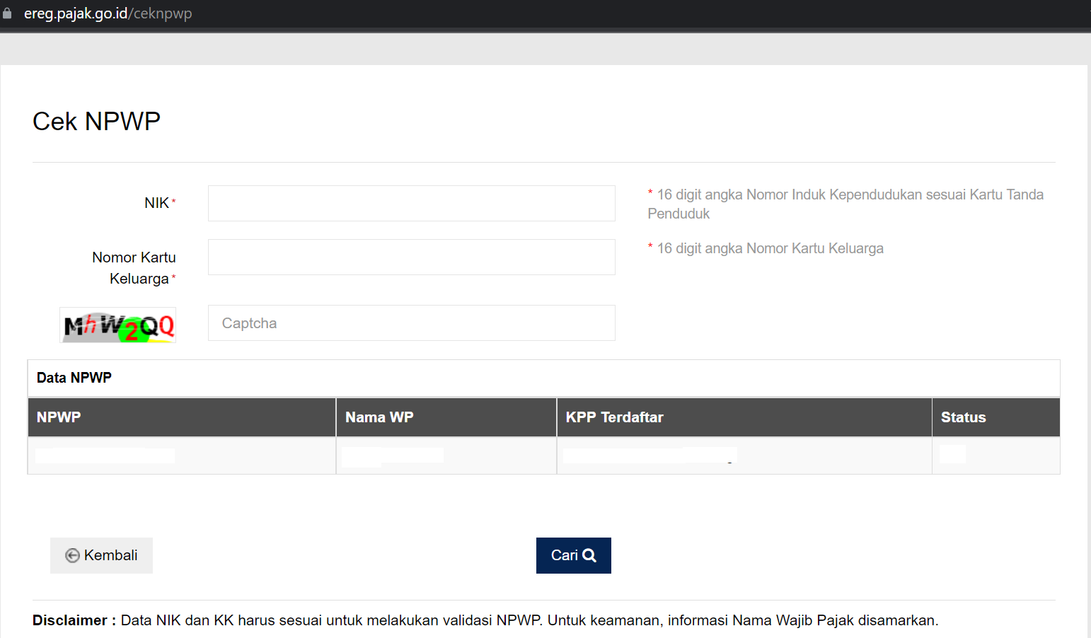1091x638 pixels.
Task: Click the Nama WP column header
Action: click(379, 417)
